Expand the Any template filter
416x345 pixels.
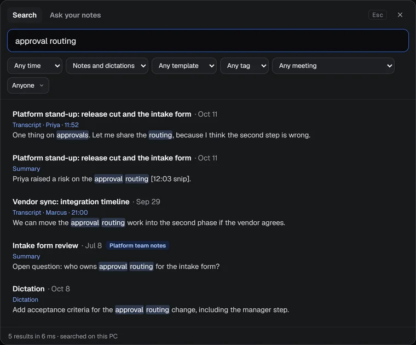click(184, 66)
